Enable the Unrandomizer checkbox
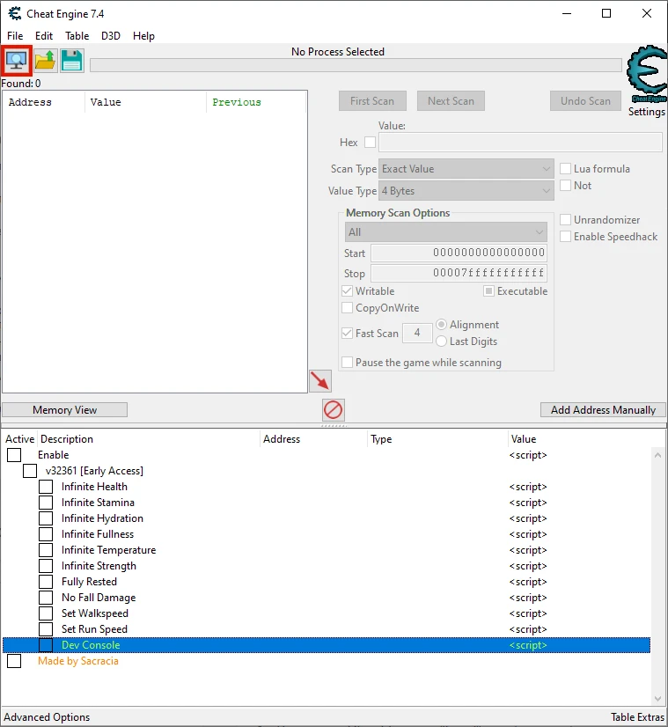The image size is (668, 727). [x=566, y=220]
